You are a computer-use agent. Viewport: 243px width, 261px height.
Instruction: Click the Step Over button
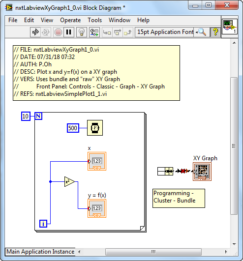(118, 32)
